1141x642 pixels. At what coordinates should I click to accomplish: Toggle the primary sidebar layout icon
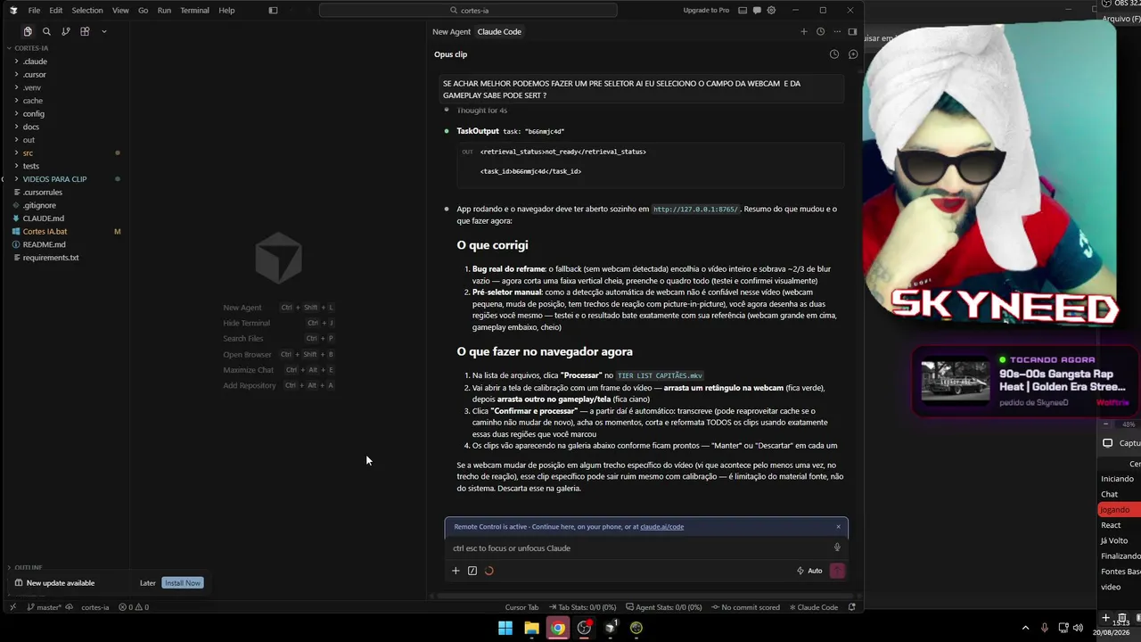(273, 11)
